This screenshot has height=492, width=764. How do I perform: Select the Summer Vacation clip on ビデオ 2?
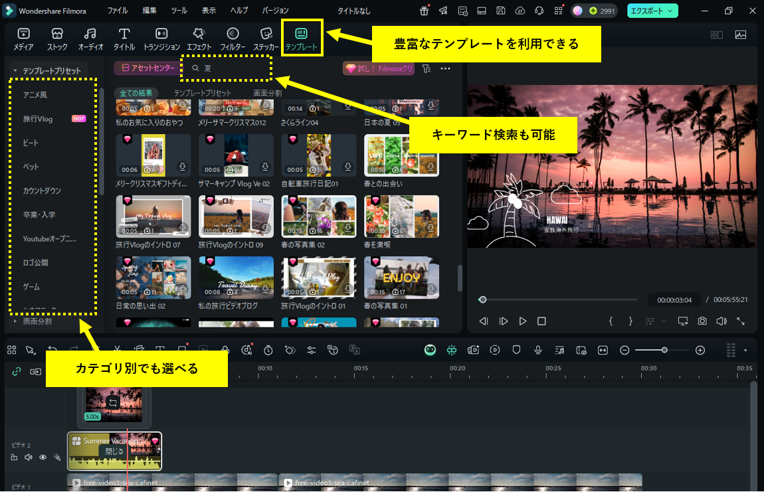click(114, 451)
